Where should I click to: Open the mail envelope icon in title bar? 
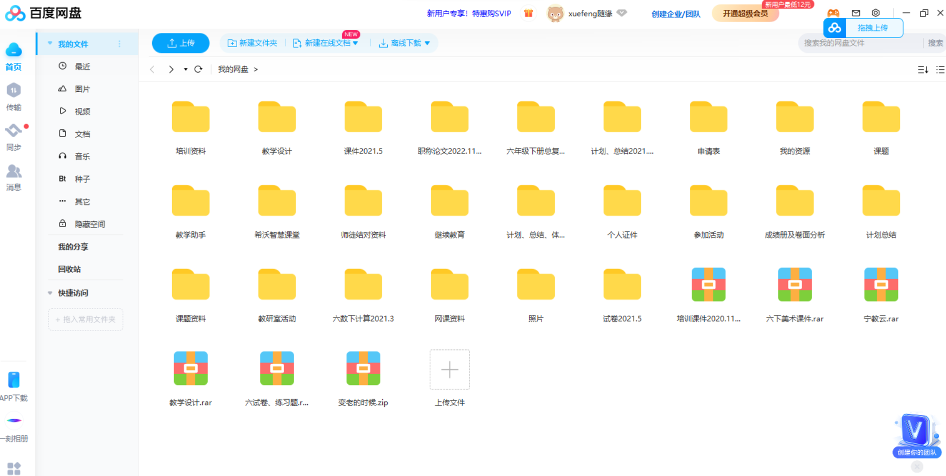pyautogui.click(x=856, y=13)
